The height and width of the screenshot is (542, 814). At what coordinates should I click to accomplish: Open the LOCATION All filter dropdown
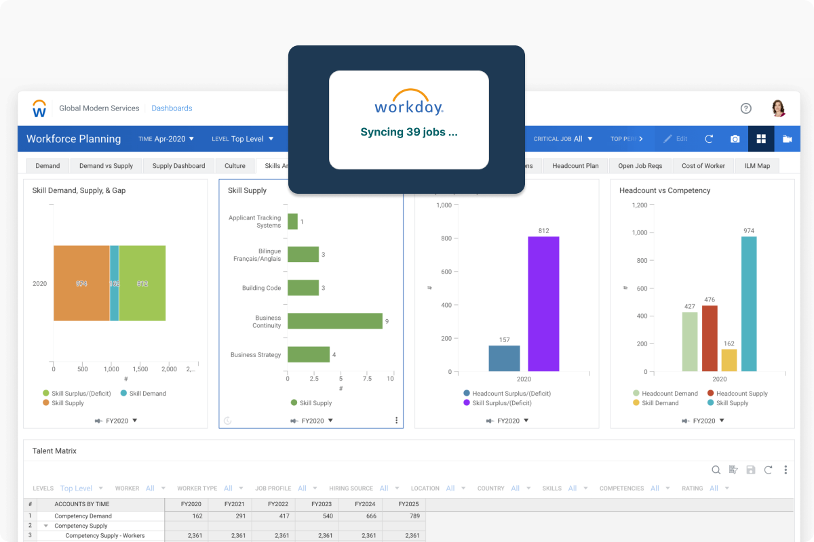tap(439, 488)
